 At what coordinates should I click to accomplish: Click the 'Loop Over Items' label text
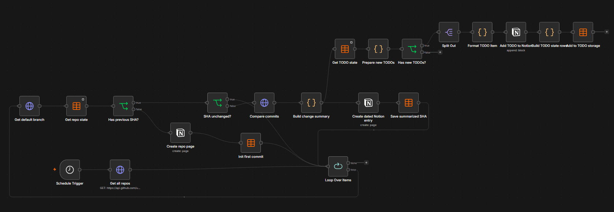click(338, 180)
